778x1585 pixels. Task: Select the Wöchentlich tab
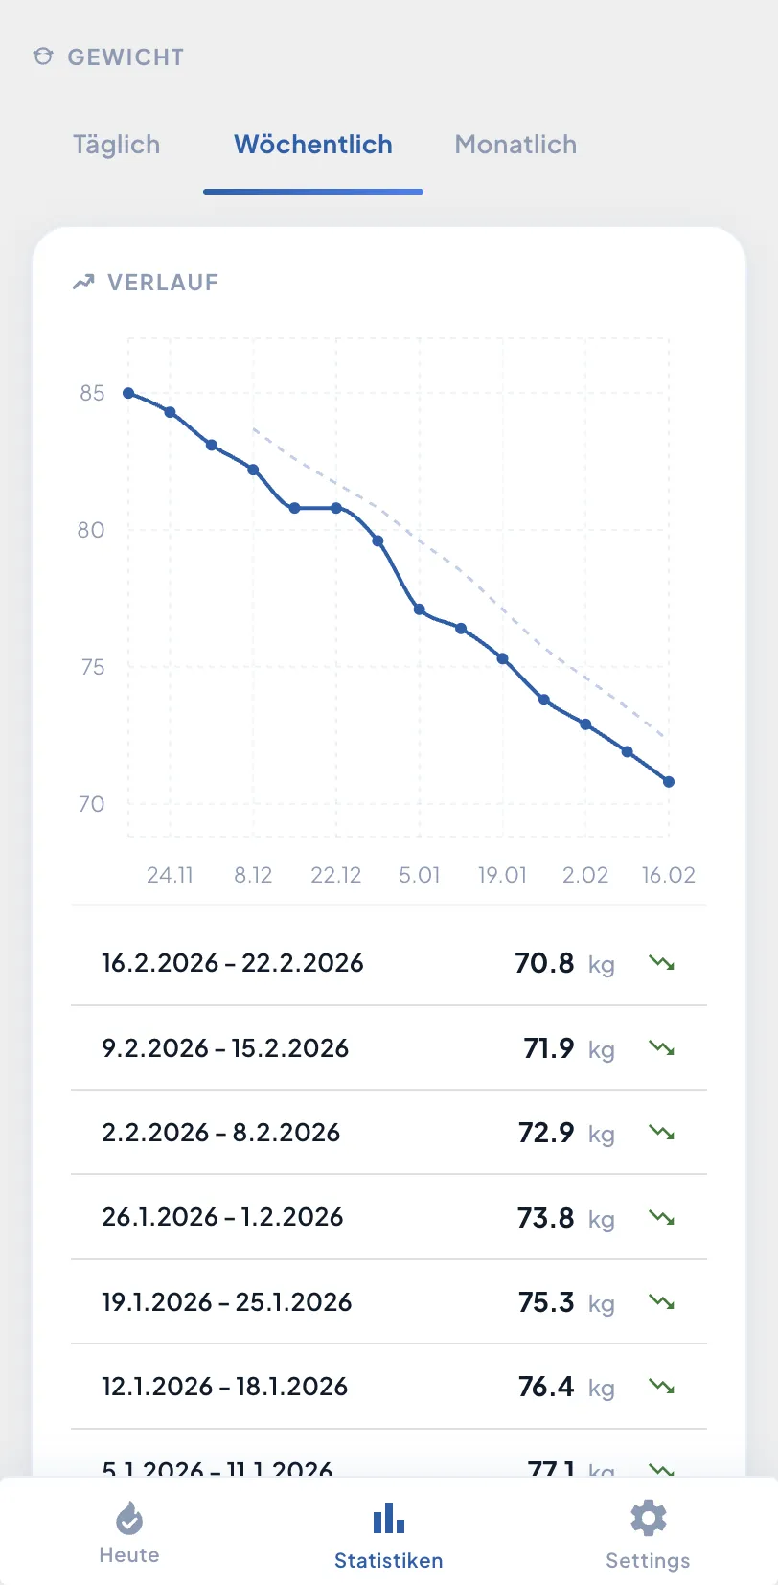(313, 145)
